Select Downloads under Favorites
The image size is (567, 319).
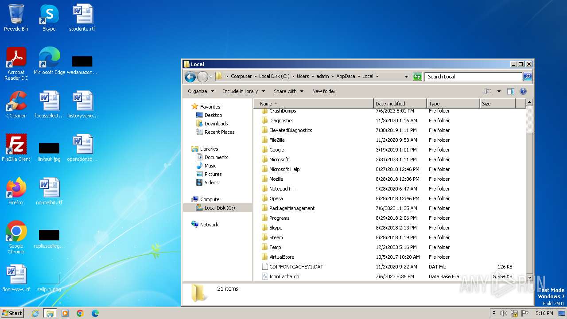point(216,124)
